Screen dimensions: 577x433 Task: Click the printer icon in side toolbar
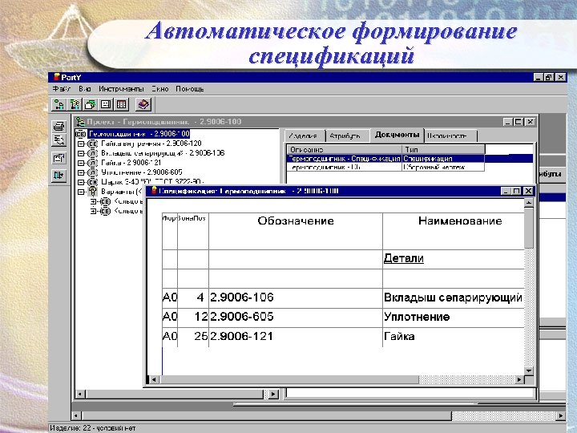point(59,127)
